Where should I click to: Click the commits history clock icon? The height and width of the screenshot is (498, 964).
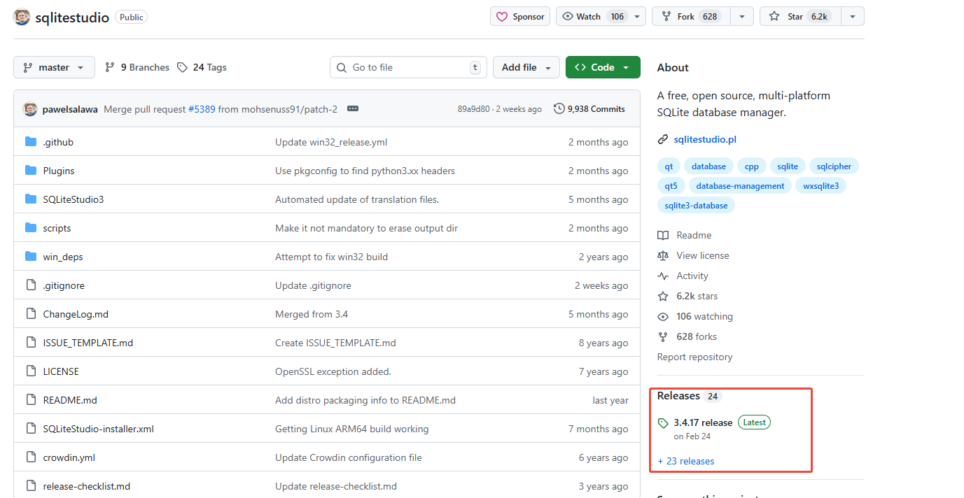point(559,109)
